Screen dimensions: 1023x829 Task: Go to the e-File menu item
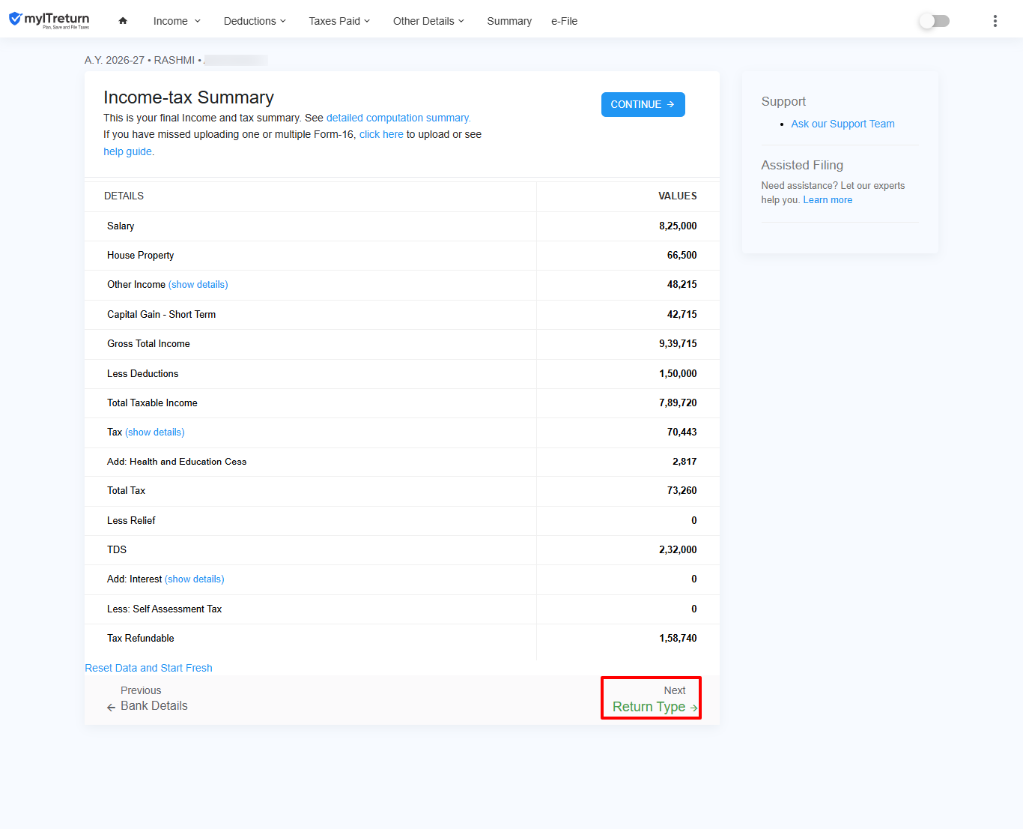(564, 21)
